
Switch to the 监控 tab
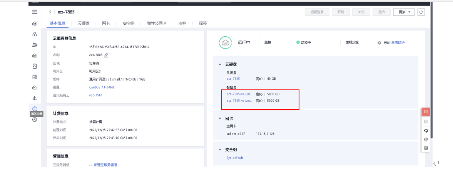point(182,24)
